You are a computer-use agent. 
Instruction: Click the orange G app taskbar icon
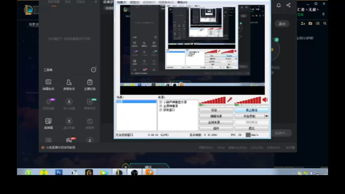[x=89, y=173]
